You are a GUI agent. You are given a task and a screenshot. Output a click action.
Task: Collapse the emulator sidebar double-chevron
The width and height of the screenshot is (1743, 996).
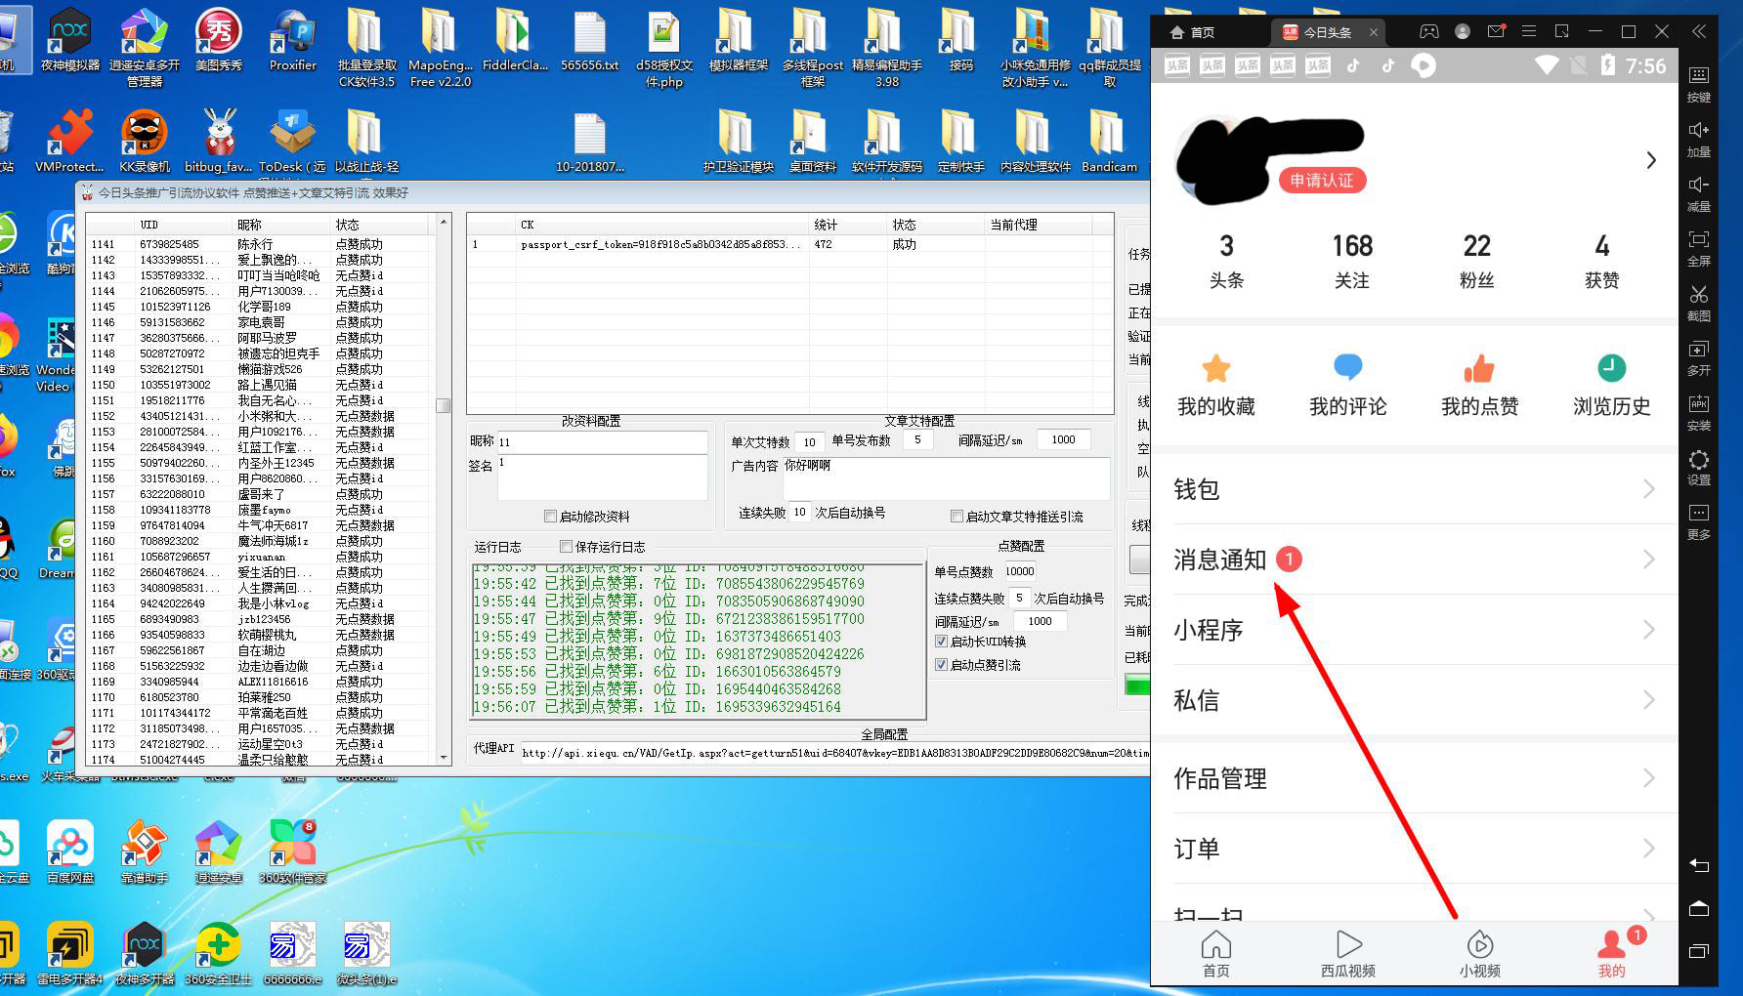click(x=1699, y=31)
